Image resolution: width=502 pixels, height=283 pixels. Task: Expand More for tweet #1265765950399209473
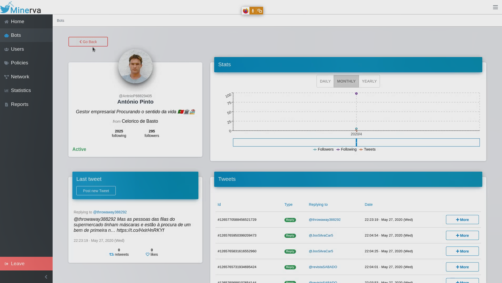[x=462, y=235]
